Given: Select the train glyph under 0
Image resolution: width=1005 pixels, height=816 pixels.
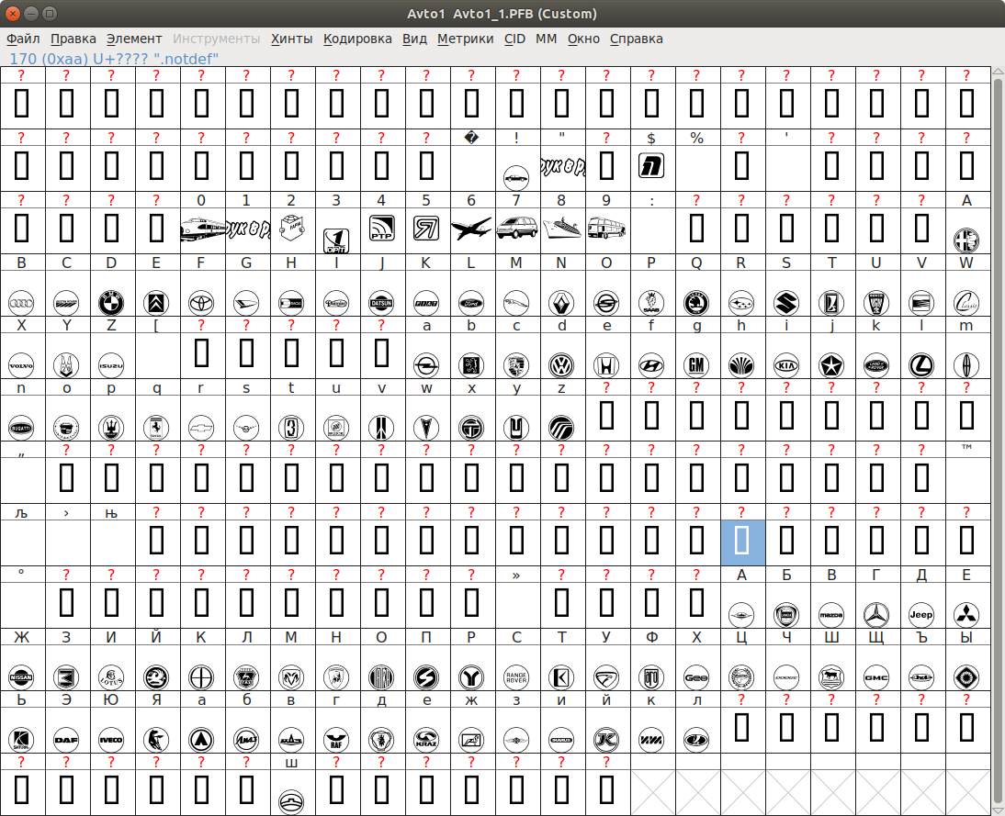Looking at the screenshot, I should 202,229.
